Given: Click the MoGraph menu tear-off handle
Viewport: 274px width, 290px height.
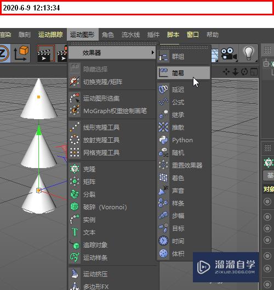Looking at the screenshot, I should [113, 43].
